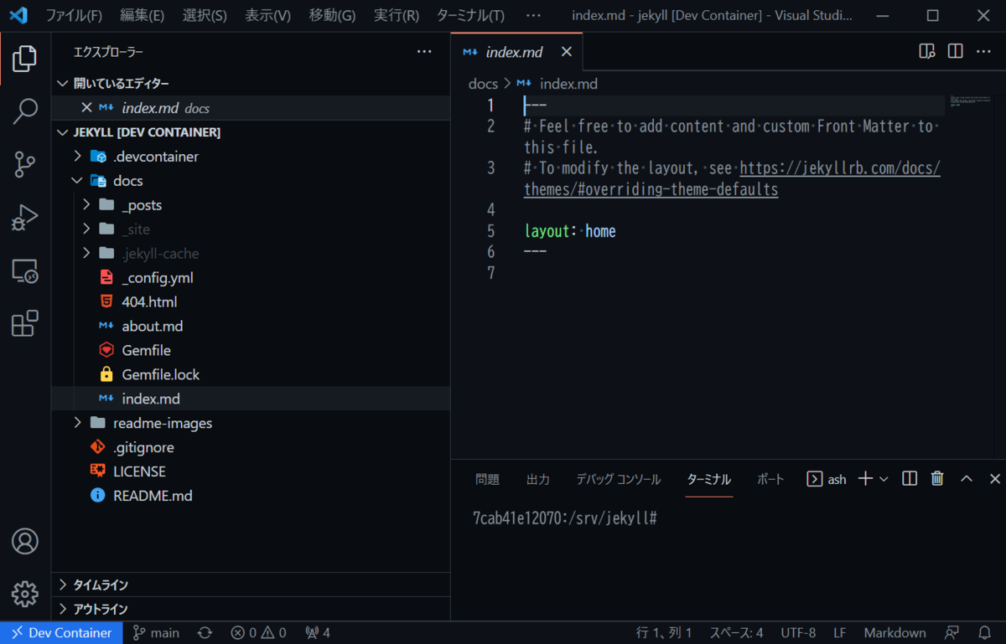Expand the _posts folder

[251, 204]
